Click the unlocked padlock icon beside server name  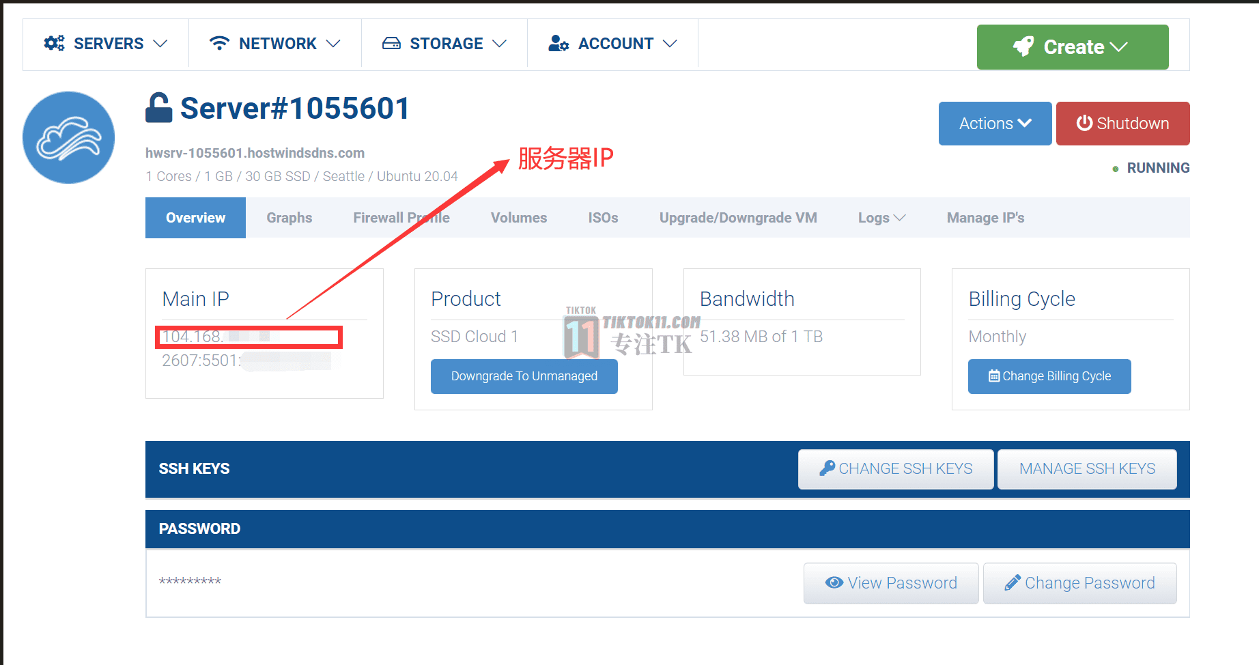(x=158, y=108)
